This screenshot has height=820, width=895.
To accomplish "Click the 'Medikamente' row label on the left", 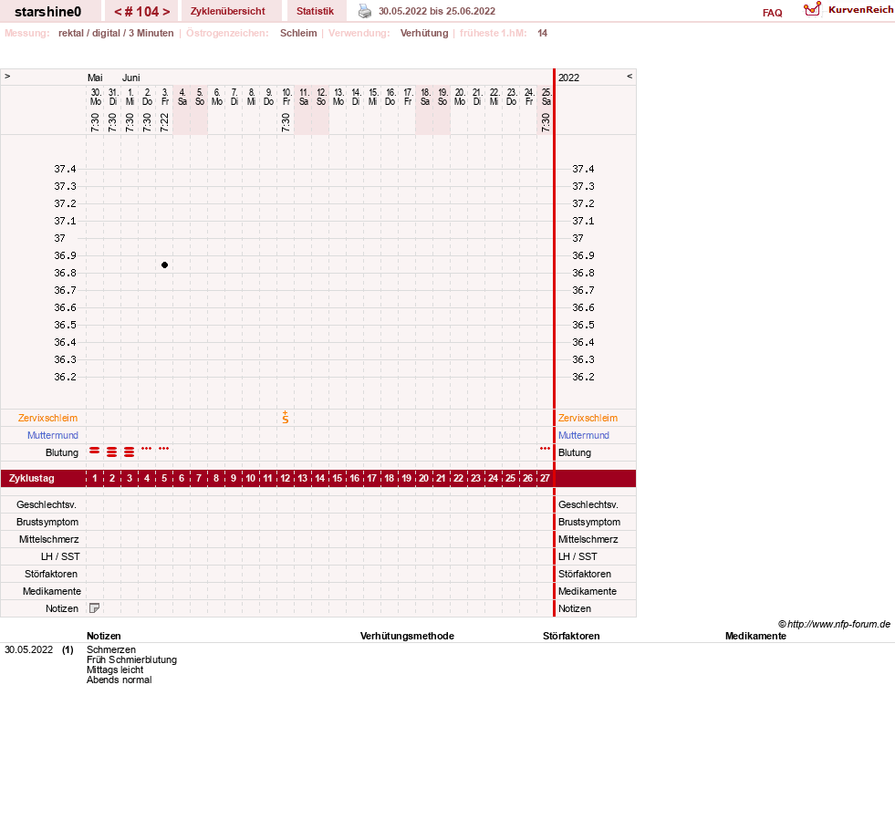I will pos(51,591).
